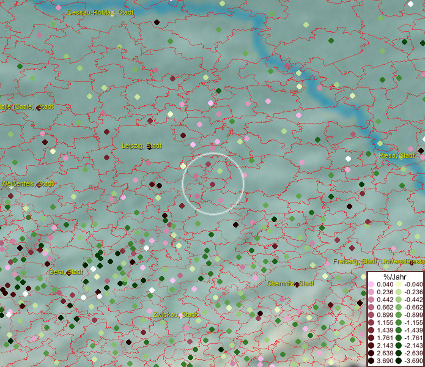Screen dimensions: 425x367
Task: Select the -0.040 pale yellow legend swatch
Action: 399,284
